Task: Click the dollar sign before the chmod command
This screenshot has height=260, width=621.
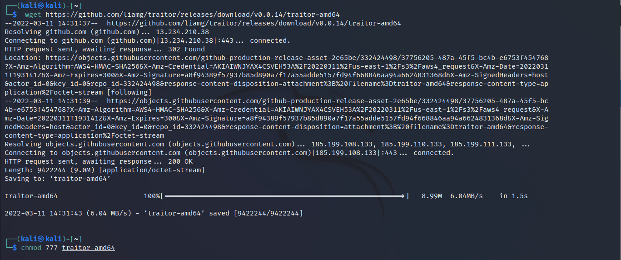Action: 15,248
